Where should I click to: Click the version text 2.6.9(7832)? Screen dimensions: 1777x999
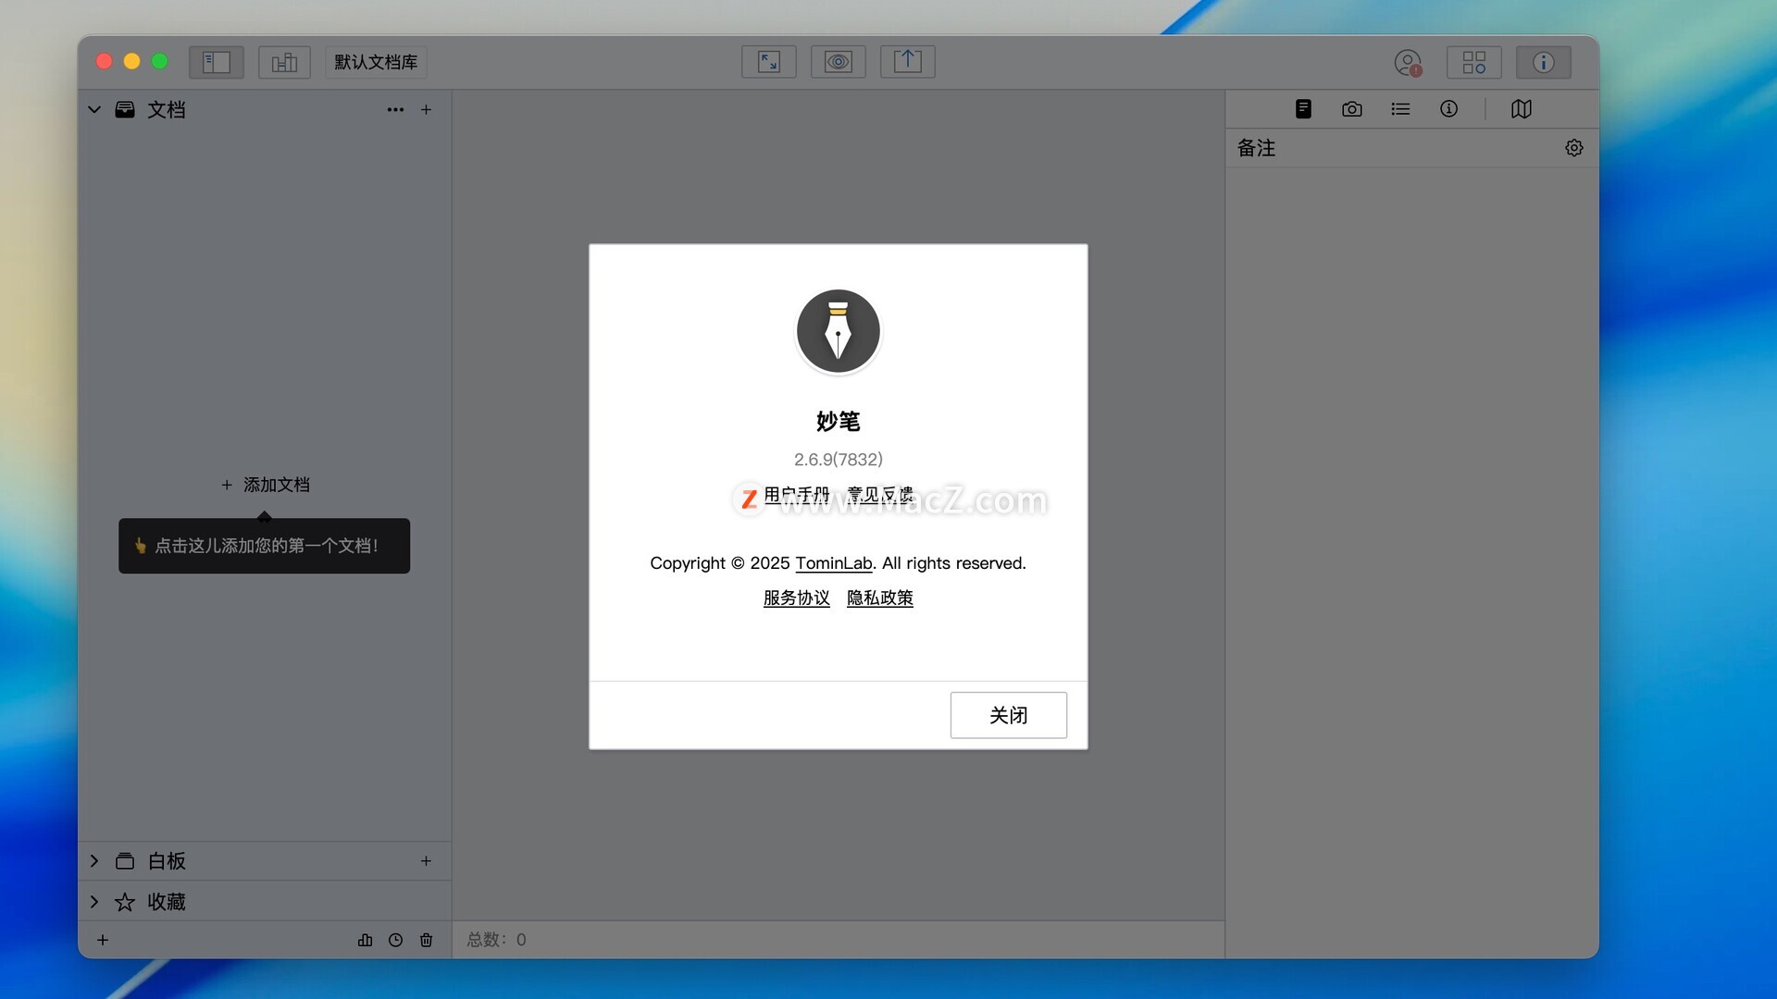pos(839,459)
